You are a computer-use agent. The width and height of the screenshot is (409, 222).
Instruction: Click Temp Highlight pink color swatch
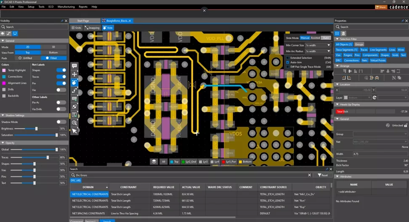pos(4,70)
